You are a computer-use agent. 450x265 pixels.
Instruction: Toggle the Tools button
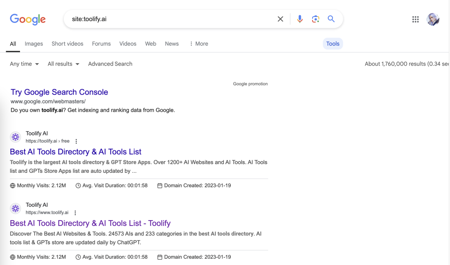tap(332, 44)
